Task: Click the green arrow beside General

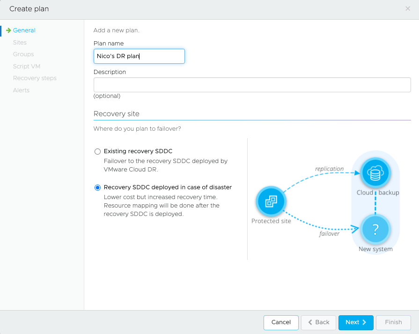Action: (x=8, y=30)
